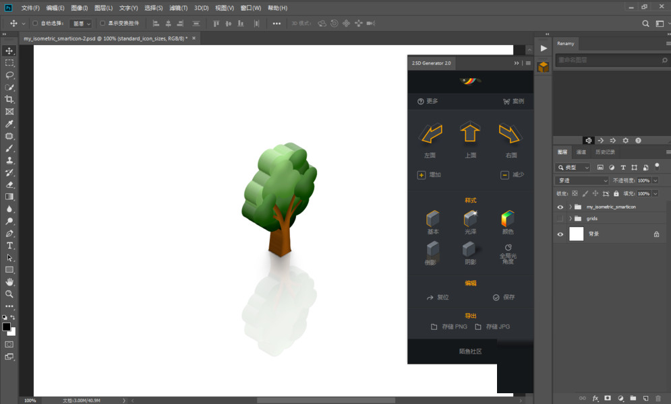Open Move tool preset picker arrow
The image size is (671, 404).
[x=23, y=24]
